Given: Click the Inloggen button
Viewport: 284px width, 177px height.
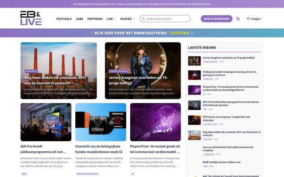Looking at the screenshot, I should tap(253, 18).
